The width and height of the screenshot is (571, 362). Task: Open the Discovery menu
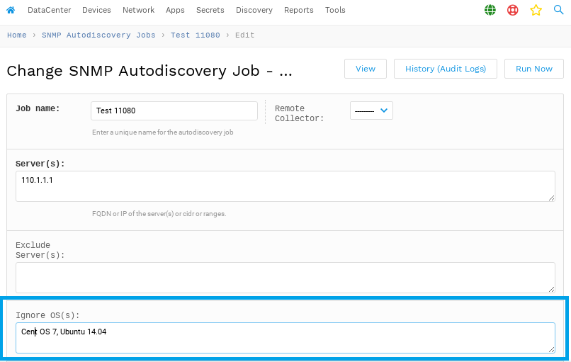click(x=254, y=10)
